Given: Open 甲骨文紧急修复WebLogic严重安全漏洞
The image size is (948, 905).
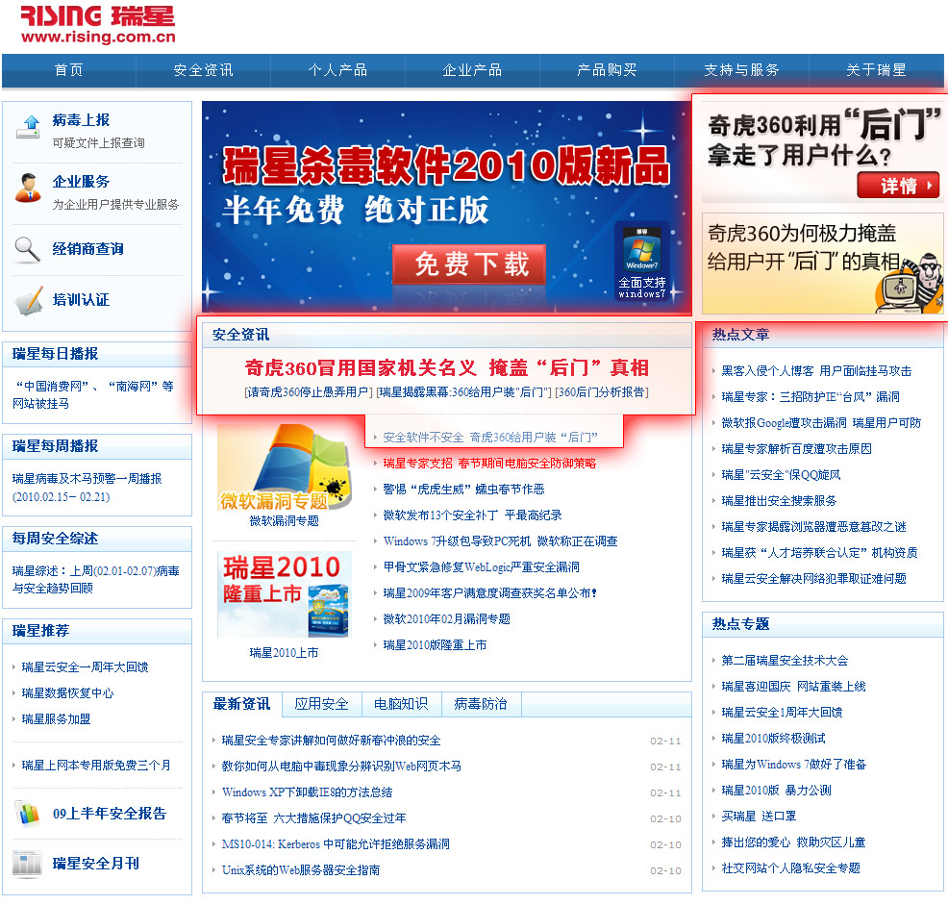Looking at the screenshot, I should 482,567.
